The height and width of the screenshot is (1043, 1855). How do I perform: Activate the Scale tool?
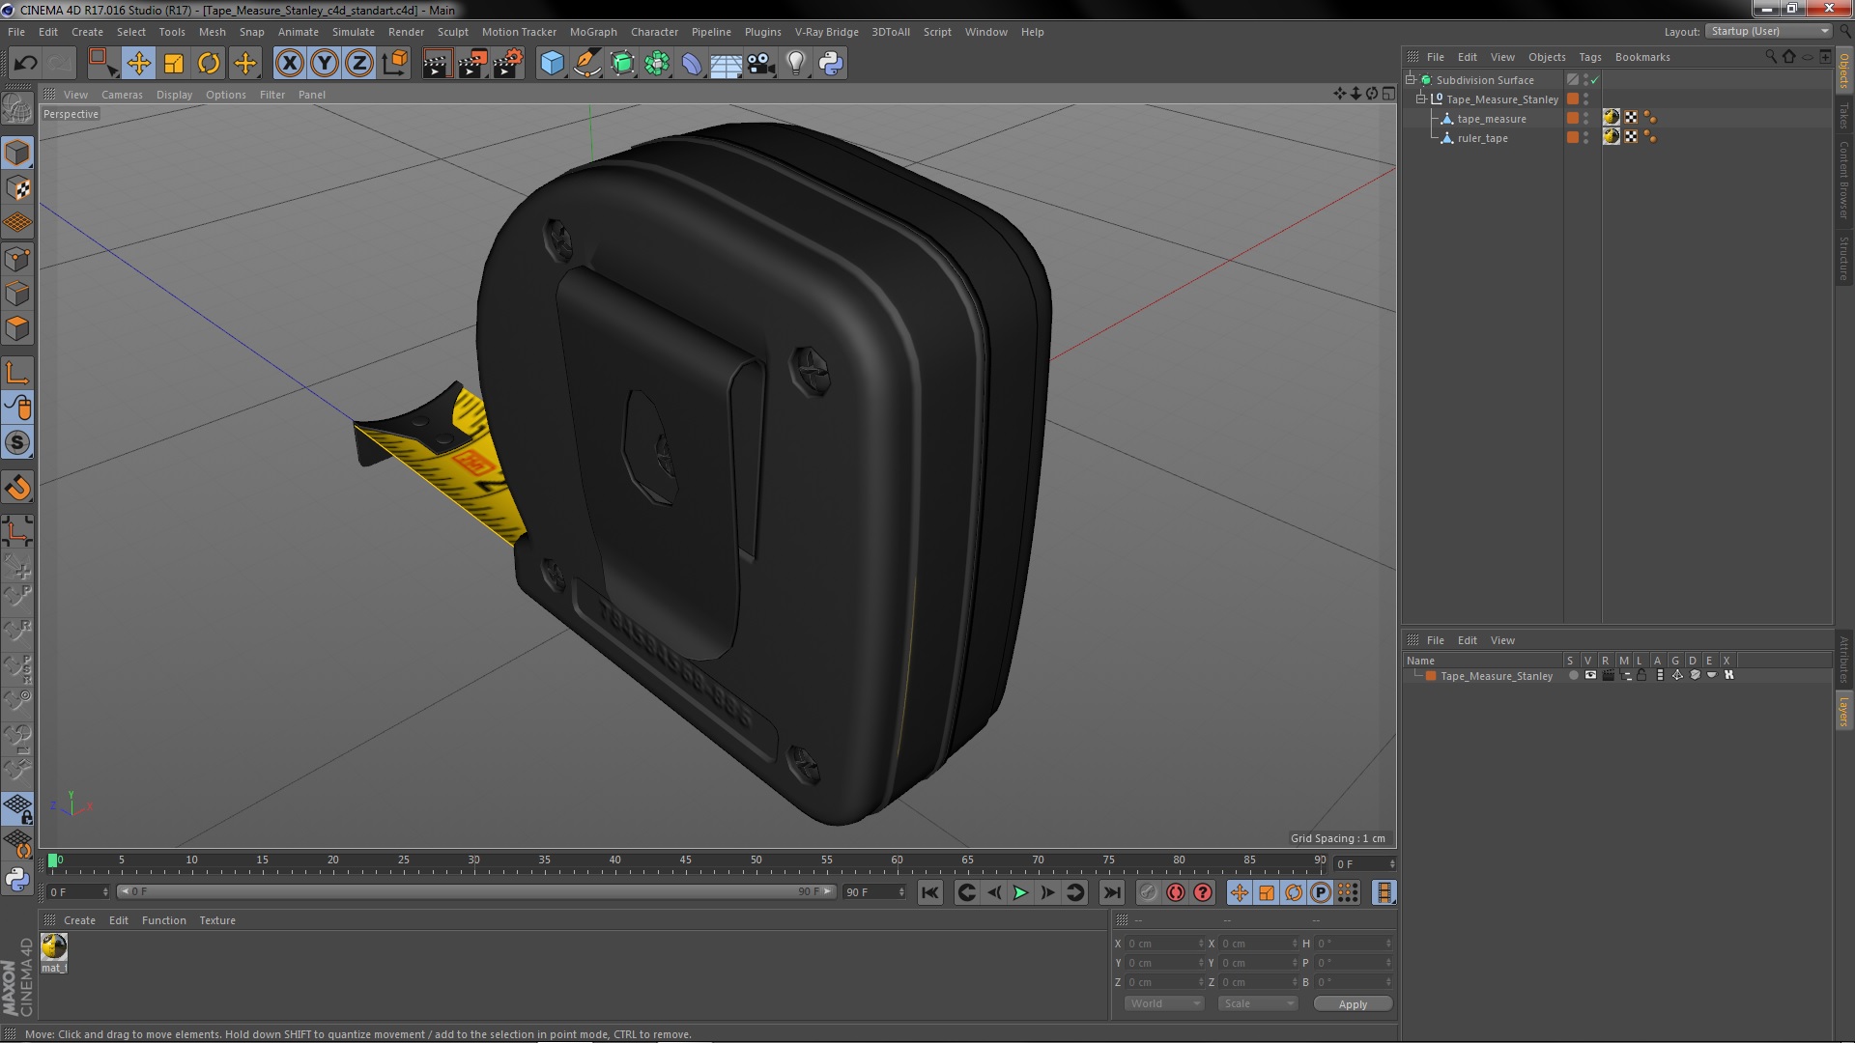click(x=174, y=64)
